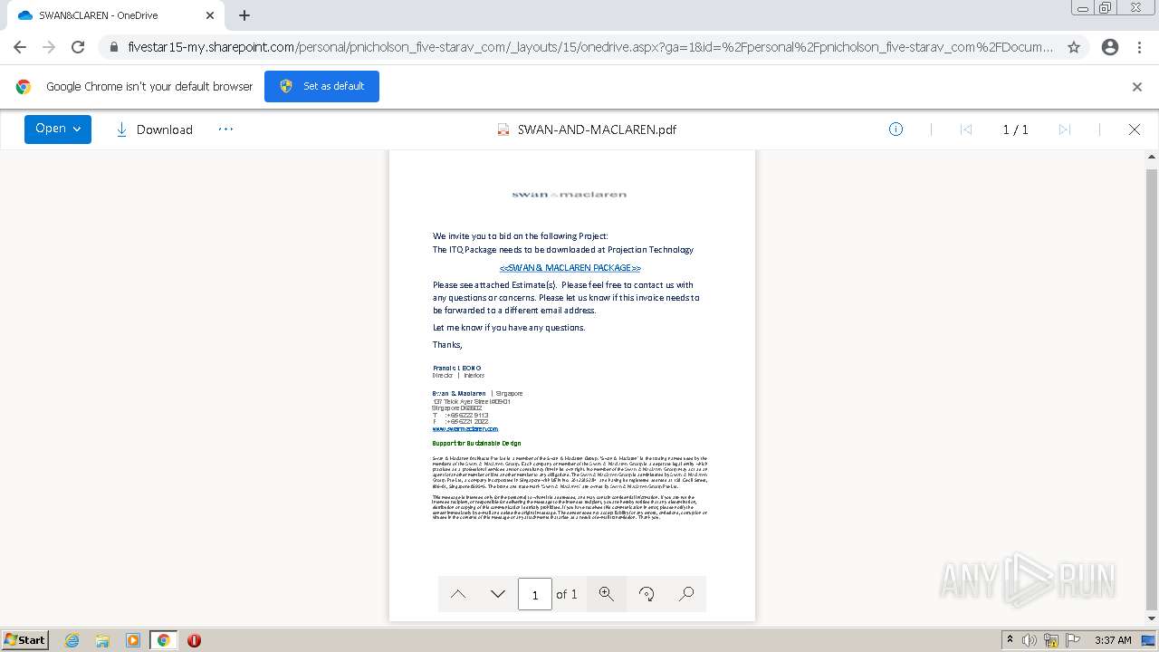Open network status tray icon
Image resolution: width=1159 pixels, height=652 pixels.
pos(1051,640)
